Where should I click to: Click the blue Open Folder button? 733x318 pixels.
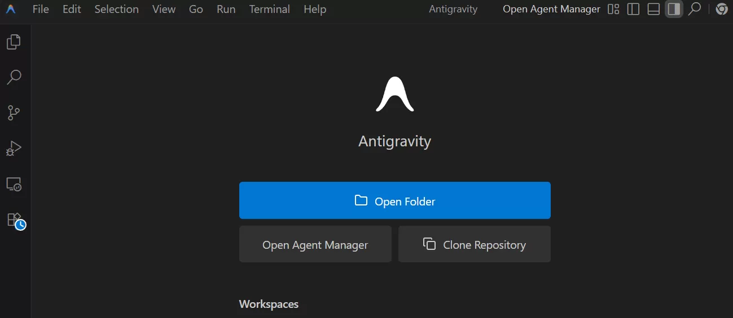(394, 200)
